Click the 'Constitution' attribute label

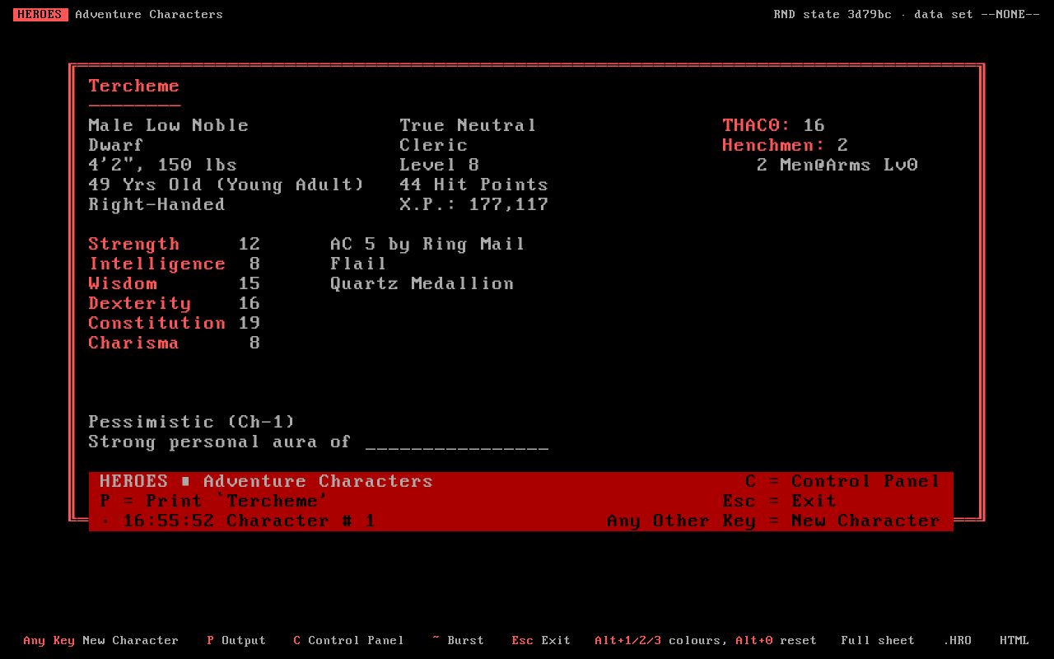pyautogui.click(x=157, y=323)
